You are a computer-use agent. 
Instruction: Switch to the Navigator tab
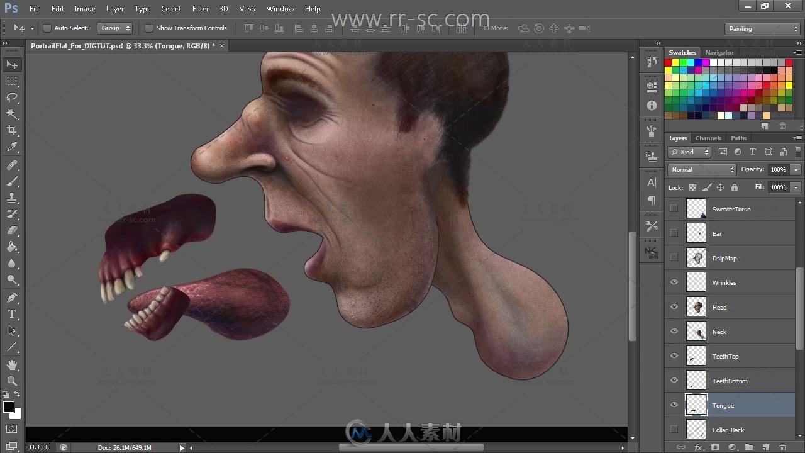point(719,53)
